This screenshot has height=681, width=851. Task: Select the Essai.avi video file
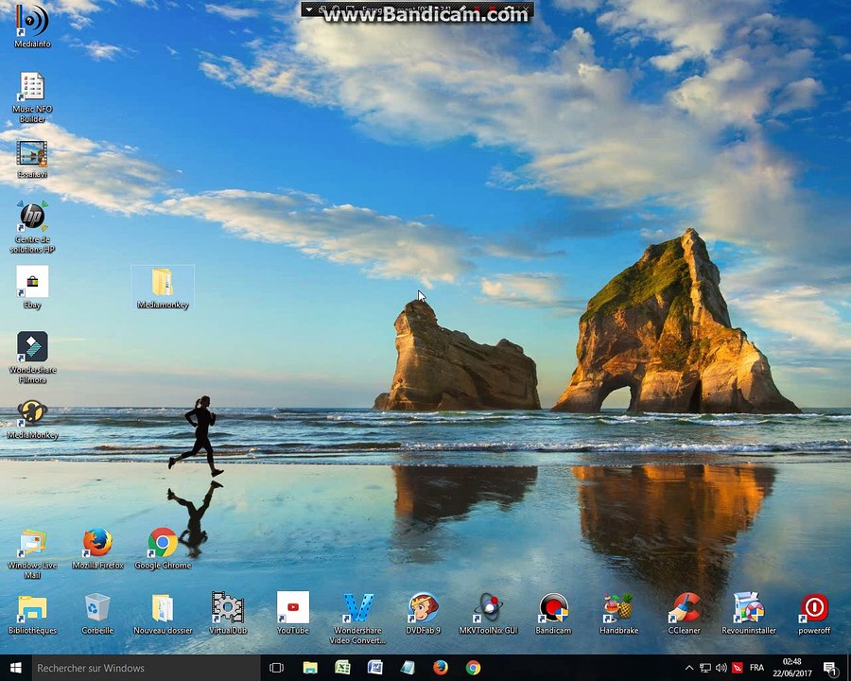tap(32, 159)
